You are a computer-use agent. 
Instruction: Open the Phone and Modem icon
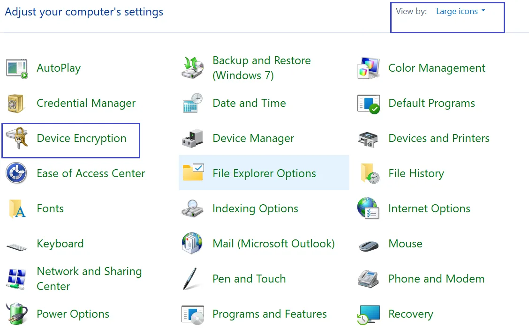pyautogui.click(x=369, y=279)
